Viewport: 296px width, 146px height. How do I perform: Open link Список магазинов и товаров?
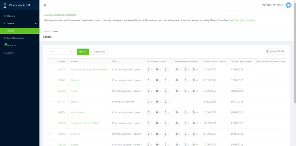pos(60,15)
